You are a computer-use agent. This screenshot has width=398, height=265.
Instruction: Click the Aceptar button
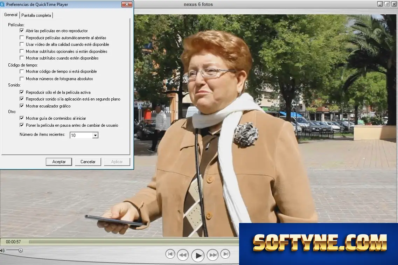coord(59,162)
